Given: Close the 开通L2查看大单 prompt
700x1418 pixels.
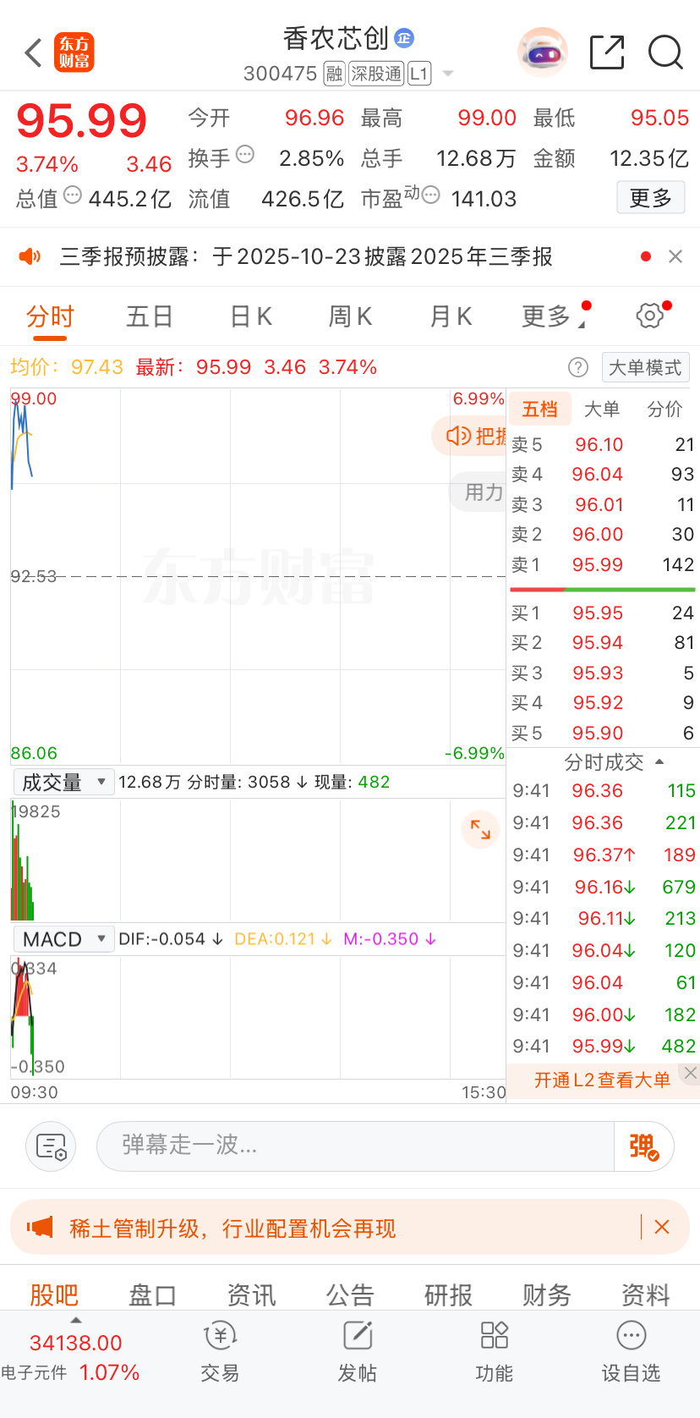Looking at the screenshot, I should [691, 1073].
